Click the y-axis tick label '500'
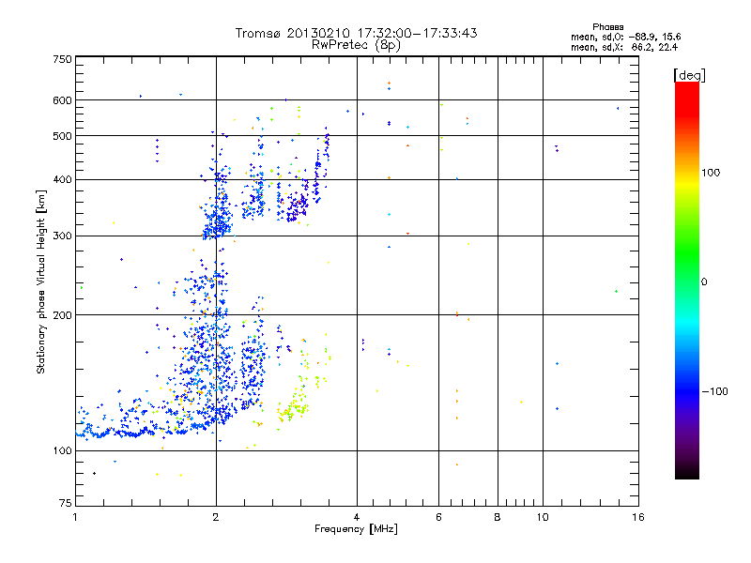The width and height of the screenshot is (751, 563). coord(62,136)
